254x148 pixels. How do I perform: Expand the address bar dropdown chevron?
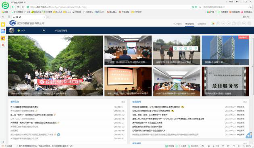click(200, 7)
